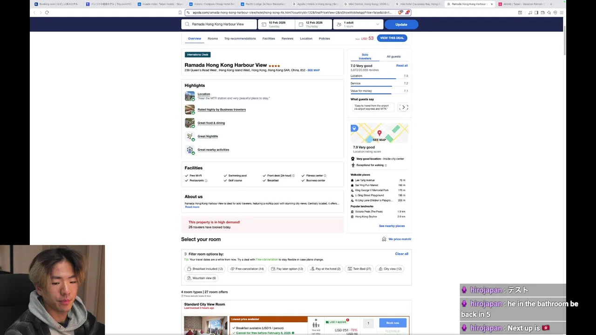Click the bookmark icon in the address bar

click(180, 13)
